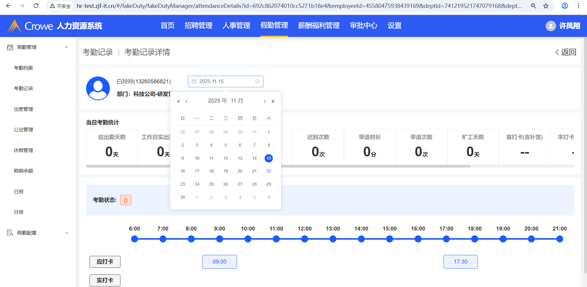587x287 pixels.
Task: Click the user avatar icon beside 许凤翔
Action: click(x=551, y=26)
